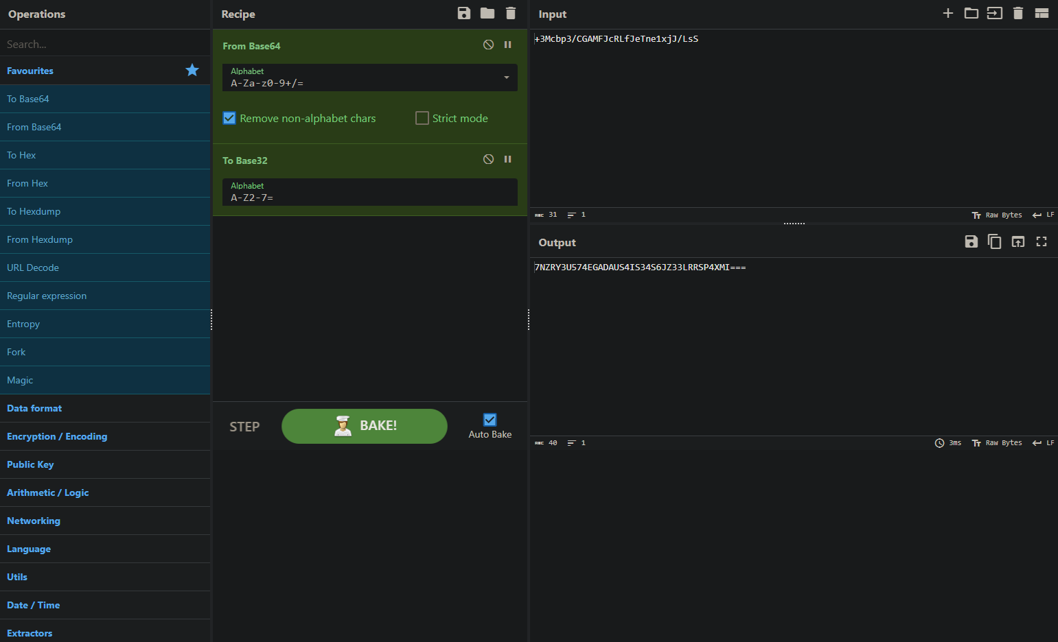Choose URL Decode from favourites
The height and width of the screenshot is (642, 1058).
point(33,267)
